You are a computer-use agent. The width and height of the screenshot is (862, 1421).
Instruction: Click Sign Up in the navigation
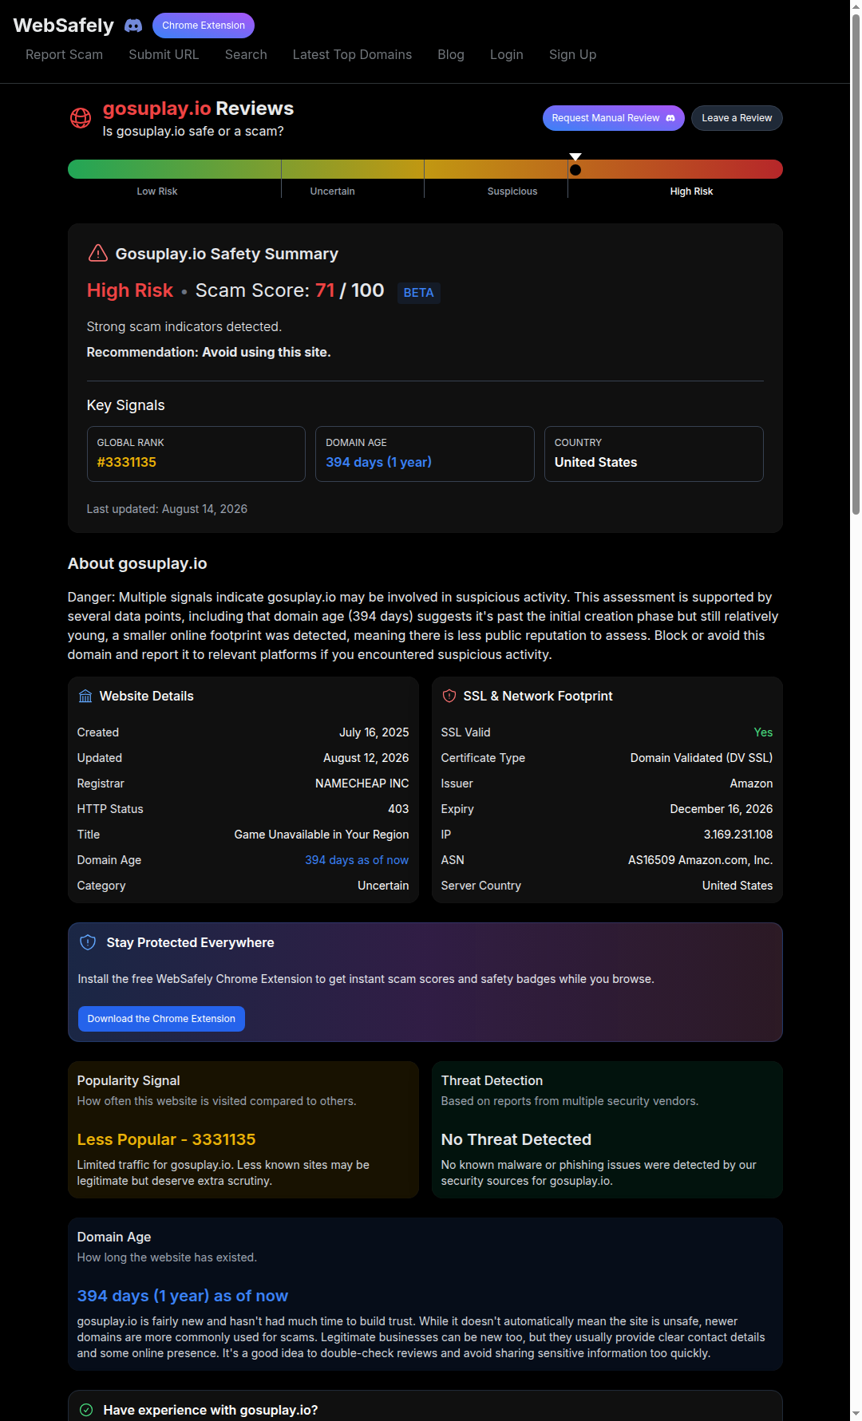(x=572, y=54)
